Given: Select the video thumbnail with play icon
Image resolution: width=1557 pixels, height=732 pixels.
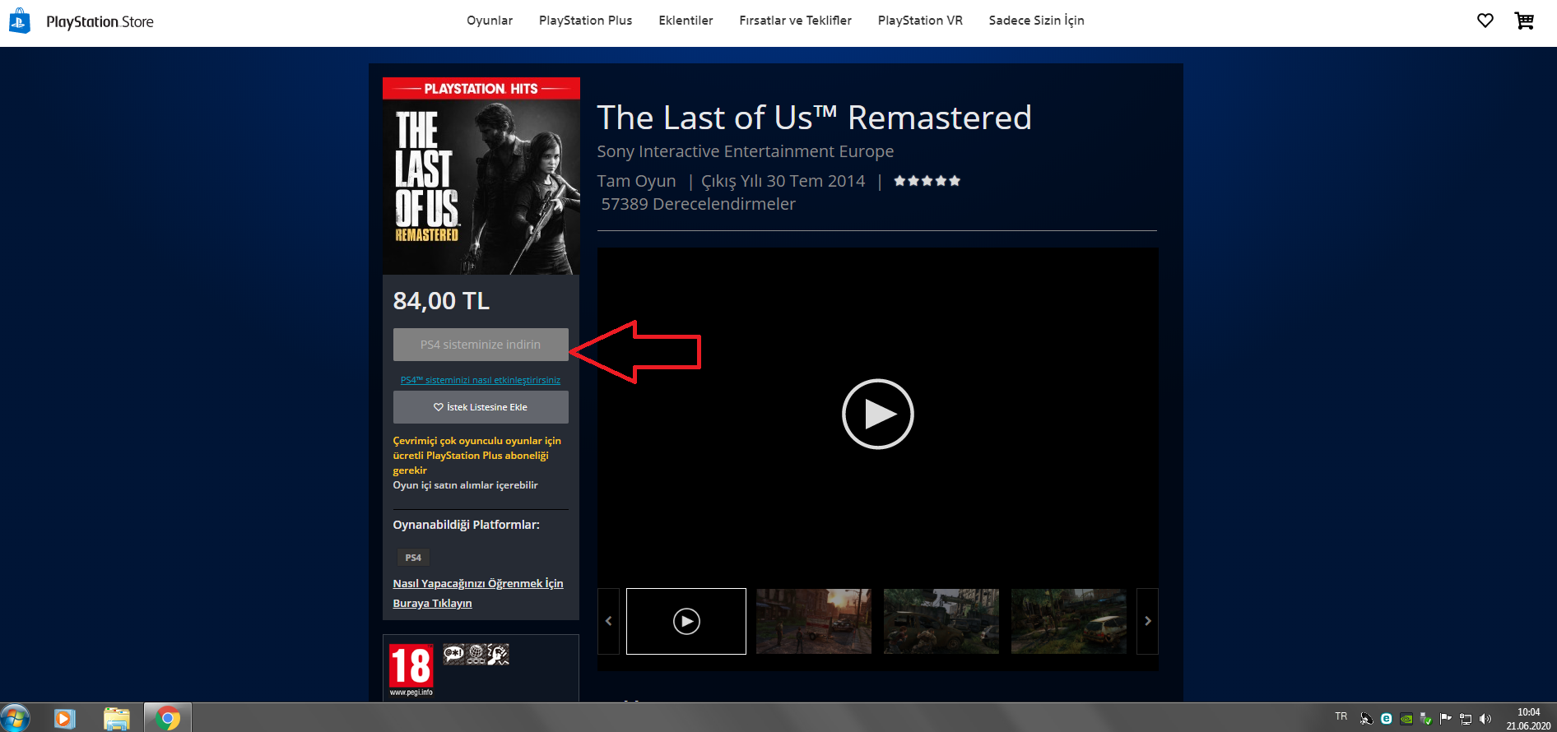Looking at the screenshot, I should [x=686, y=621].
